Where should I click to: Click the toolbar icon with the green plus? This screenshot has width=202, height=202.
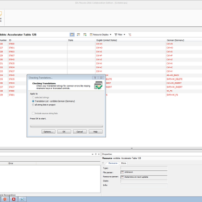pos(85,34)
